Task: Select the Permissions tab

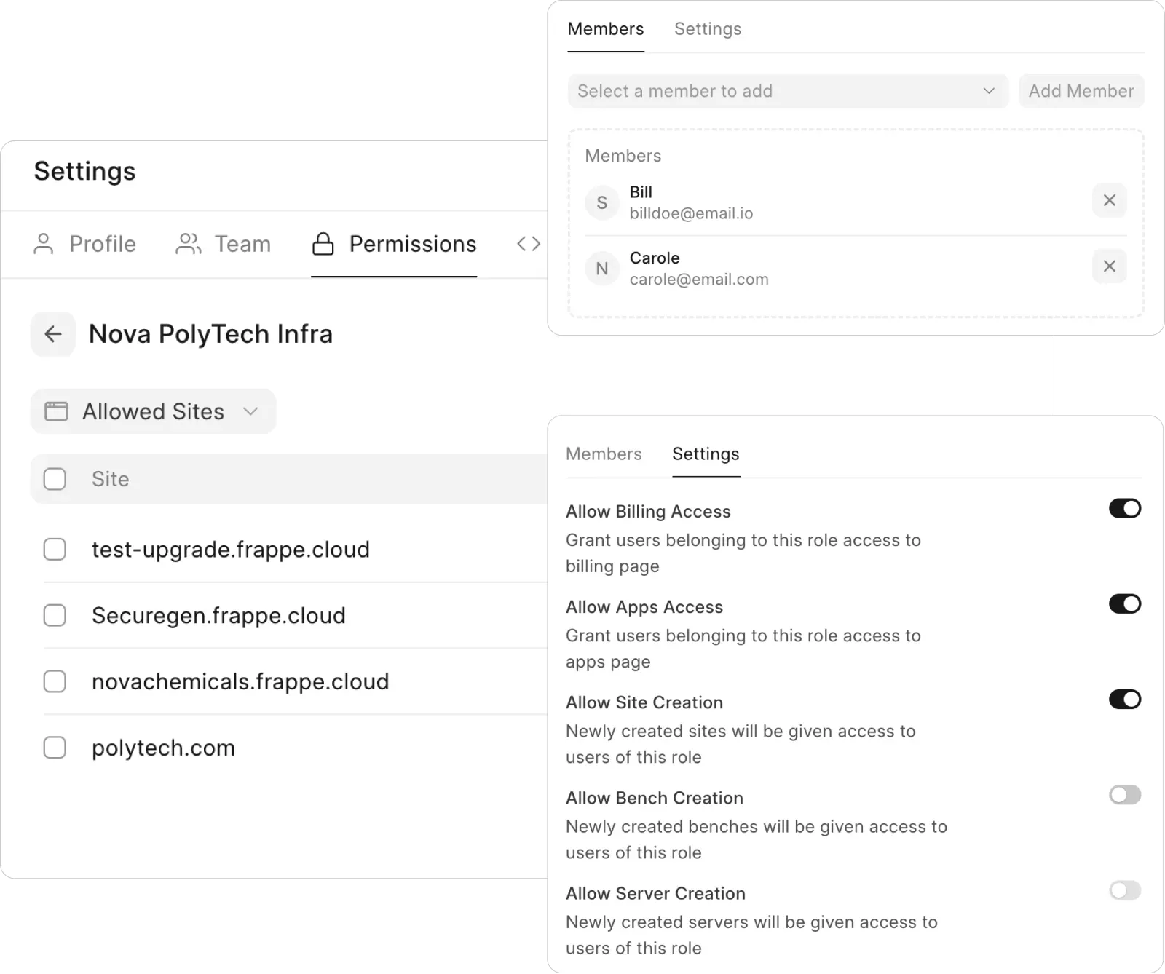Action: [394, 244]
